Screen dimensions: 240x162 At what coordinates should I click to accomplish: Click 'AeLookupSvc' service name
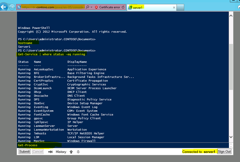click(x=44, y=69)
